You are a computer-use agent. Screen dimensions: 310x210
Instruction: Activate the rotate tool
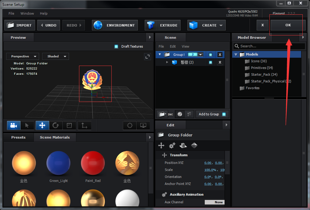pyautogui.click(x=56, y=125)
